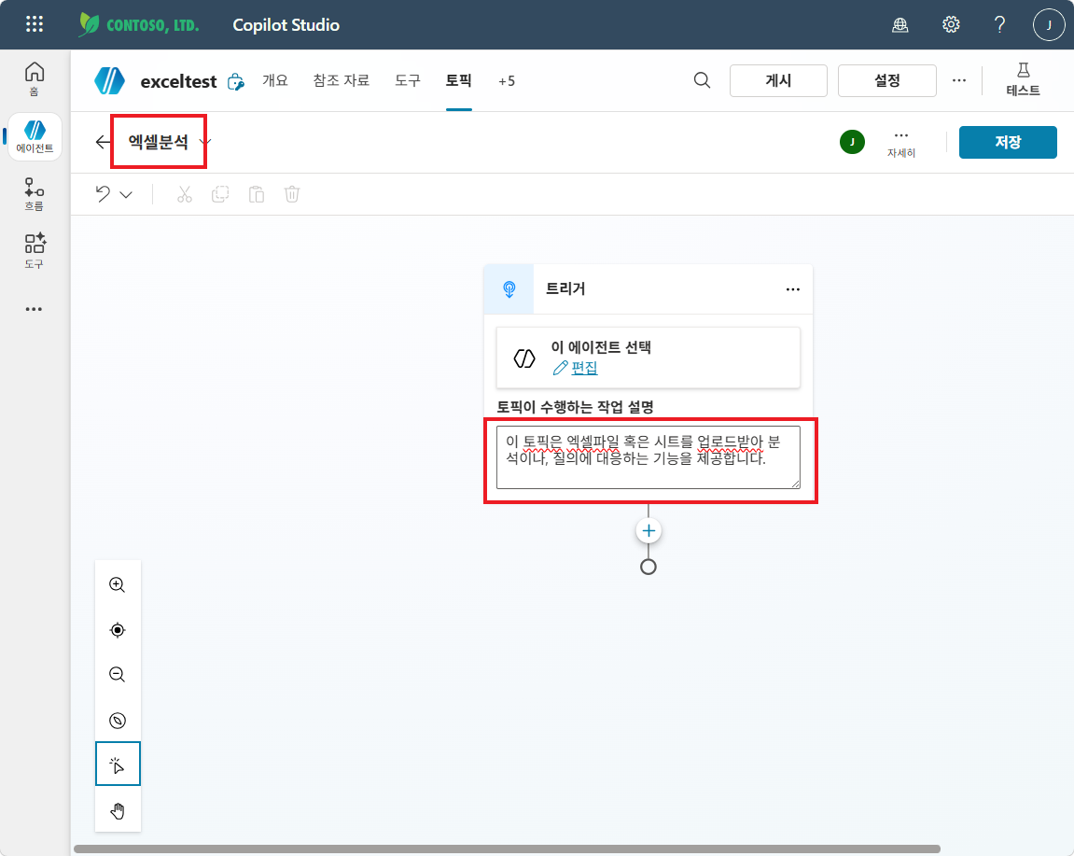Add a node with the plus button
This screenshot has width=1074, height=856.
pos(649,530)
